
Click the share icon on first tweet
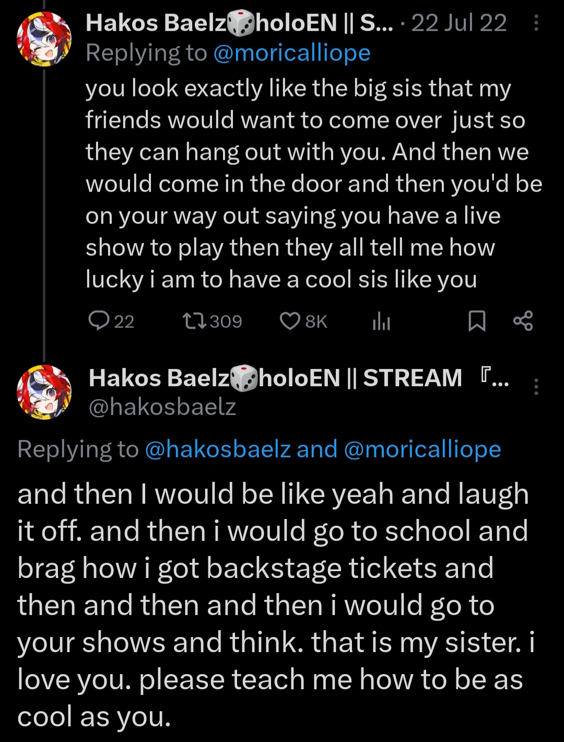(x=523, y=321)
